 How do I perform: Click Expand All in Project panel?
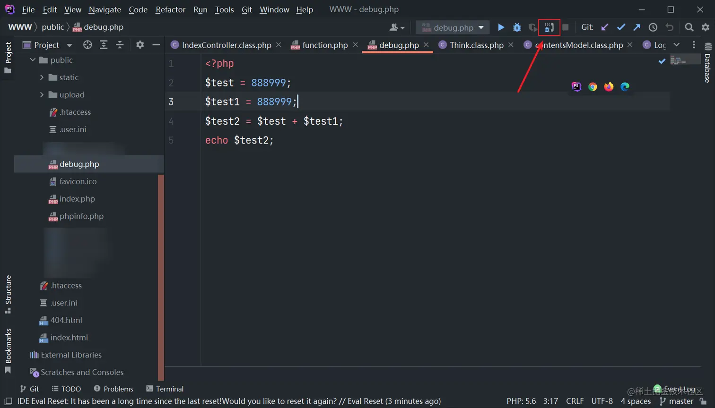[x=104, y=45]
